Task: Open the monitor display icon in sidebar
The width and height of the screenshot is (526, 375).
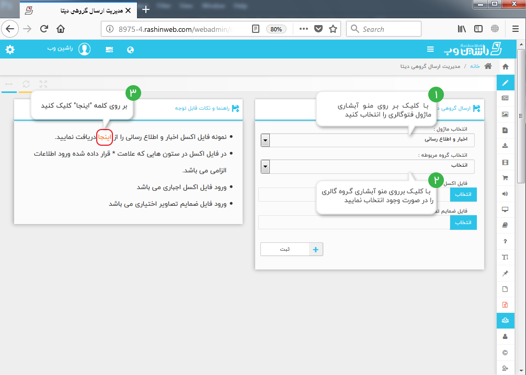Action: 505,209
